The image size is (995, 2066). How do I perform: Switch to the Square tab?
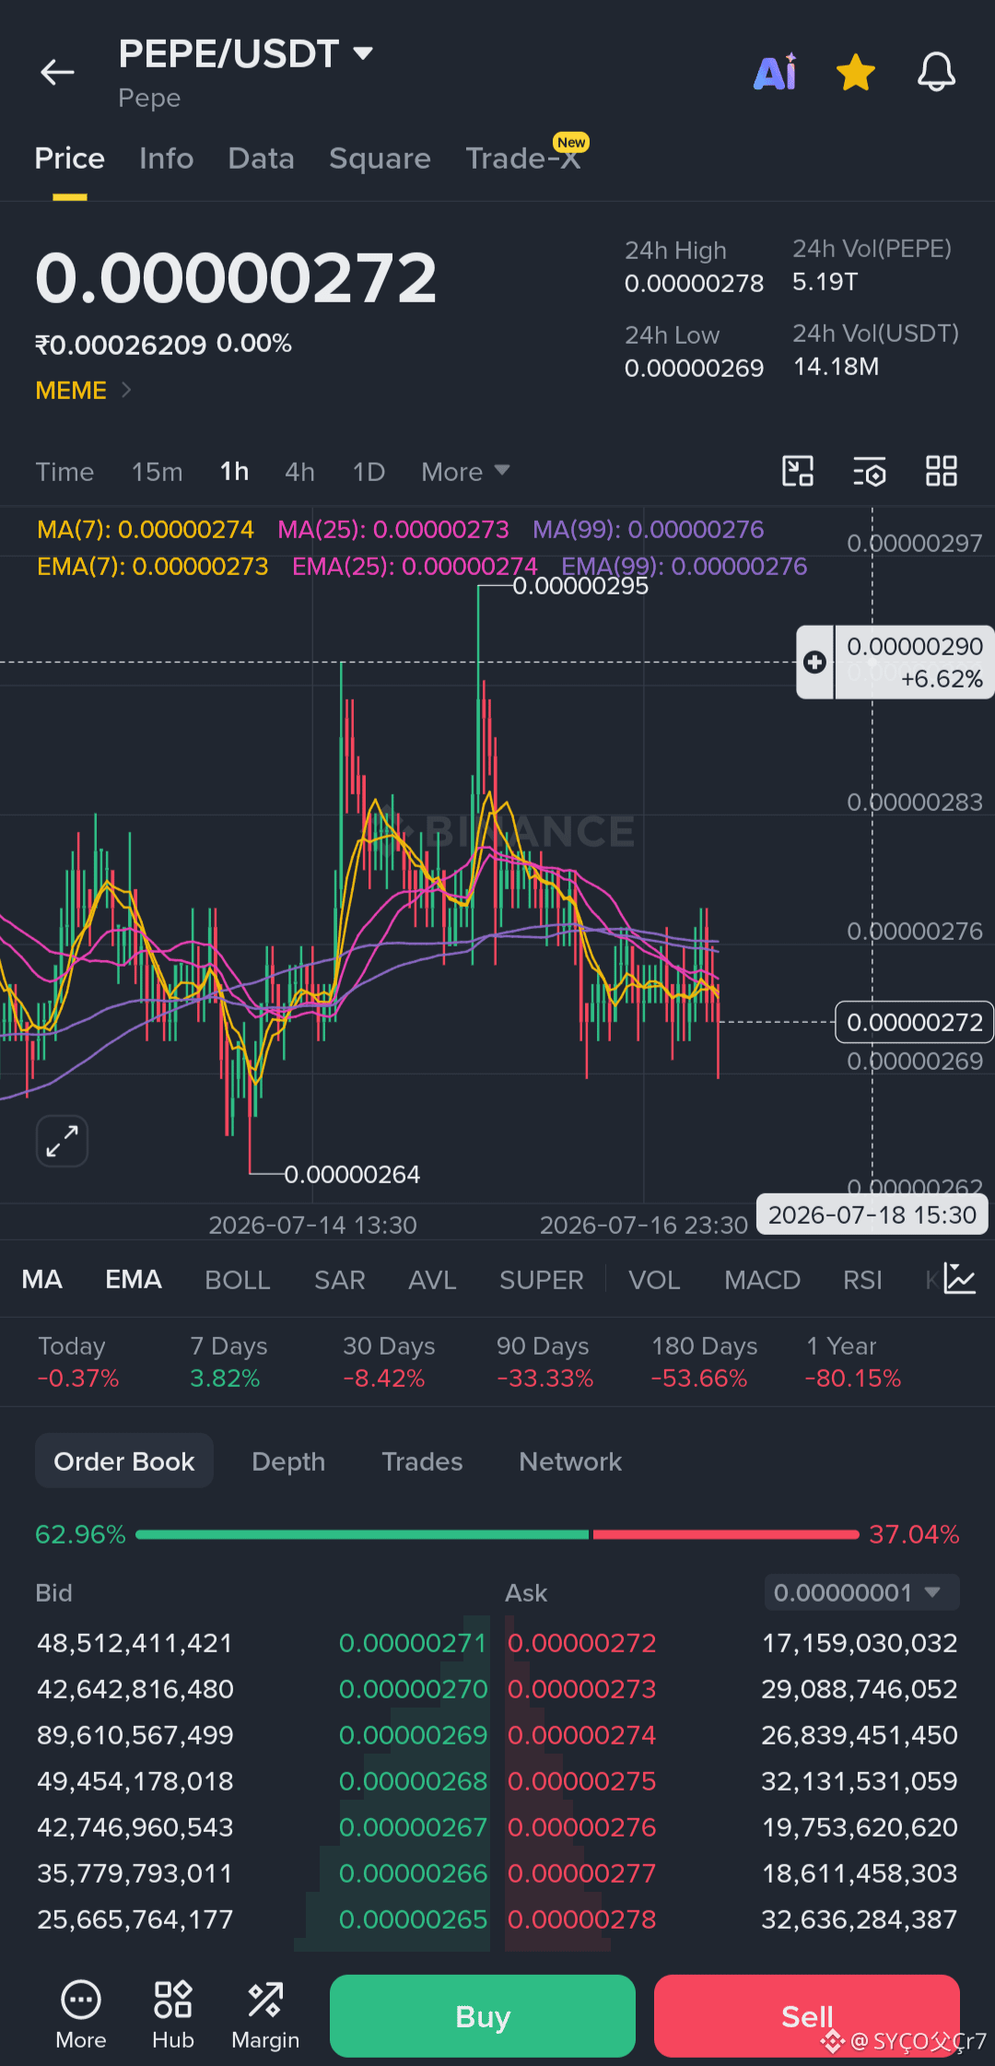coord(380,158)
